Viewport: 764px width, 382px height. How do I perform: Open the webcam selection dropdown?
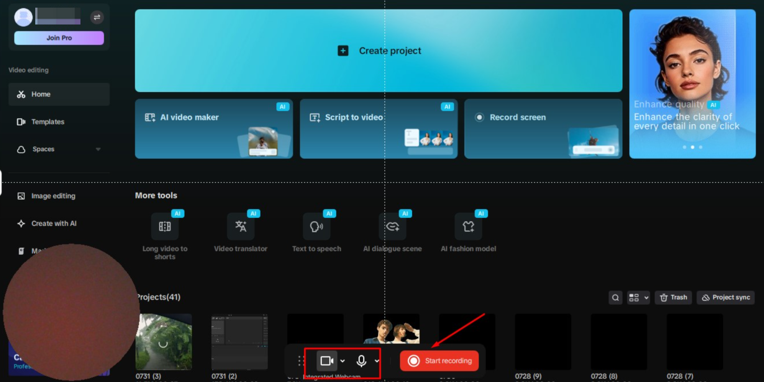343,360
